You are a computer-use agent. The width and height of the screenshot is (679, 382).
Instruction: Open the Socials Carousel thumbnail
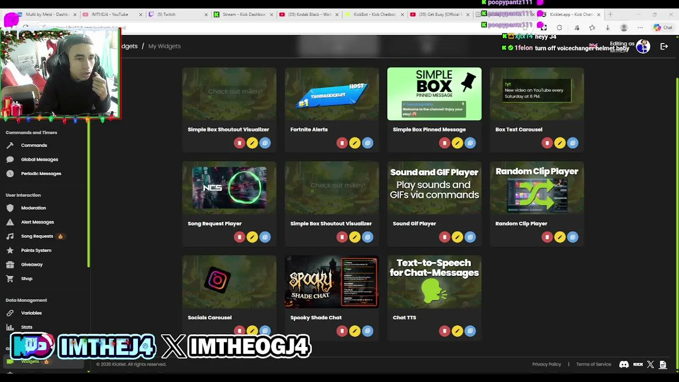(x=229, y=282)
